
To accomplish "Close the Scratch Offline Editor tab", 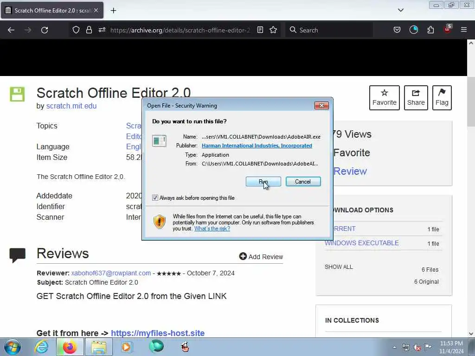I will point(96,10).
